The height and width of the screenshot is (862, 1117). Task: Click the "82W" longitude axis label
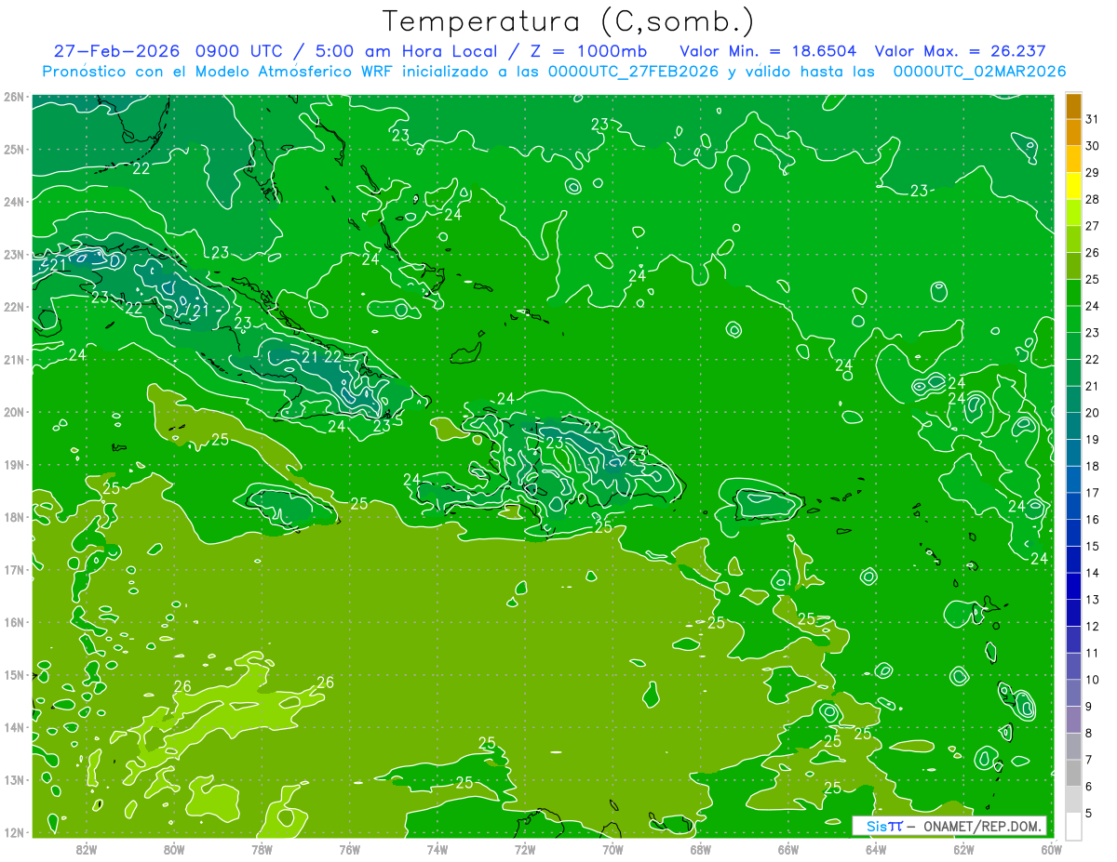(x=87, y=849)
